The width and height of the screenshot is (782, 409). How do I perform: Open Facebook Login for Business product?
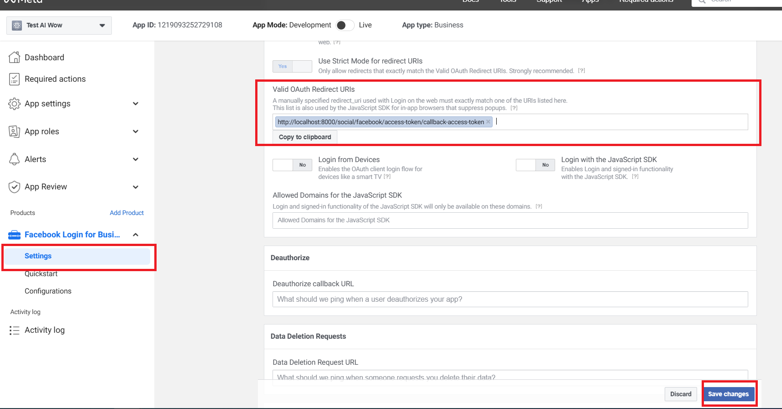(x=72, y=235)
